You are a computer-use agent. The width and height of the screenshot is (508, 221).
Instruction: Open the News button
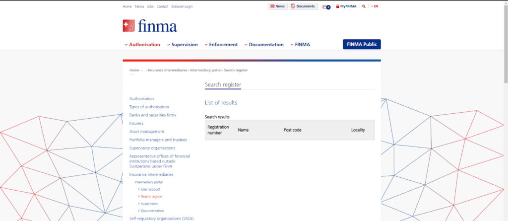[277, 6]
